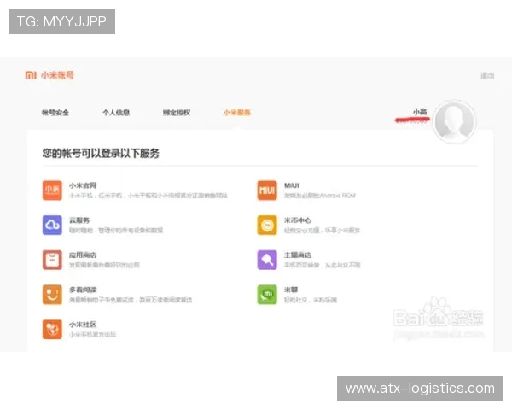Image resolution: width=512 pixels, height=410 pixels.
Task: Open the 应用商店 app store icon
Action: coord(52,260)
